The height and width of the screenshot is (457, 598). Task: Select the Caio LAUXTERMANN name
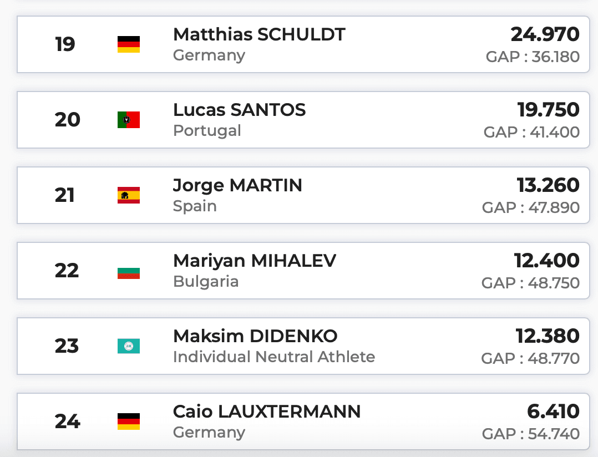[267, 412]
